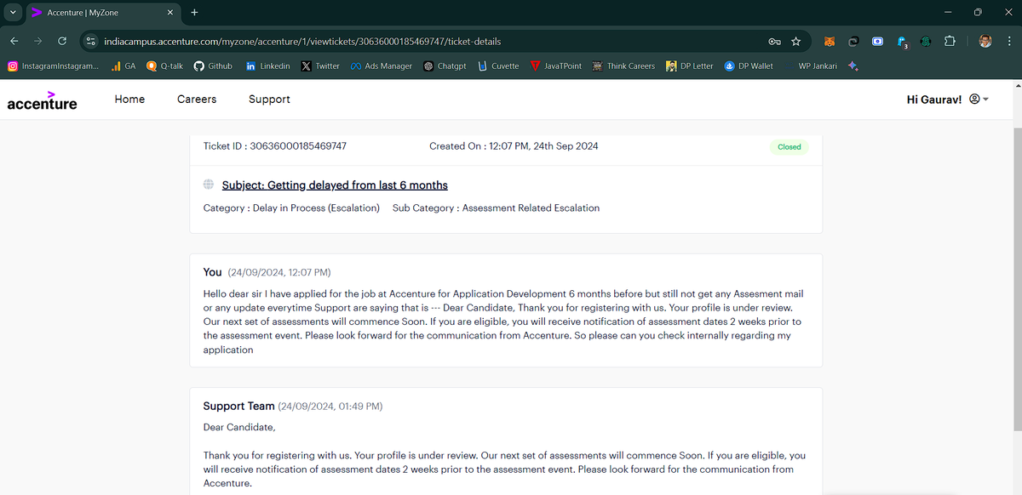
Task: Open the Think Careers bookmark
Action: coord(623,65)
